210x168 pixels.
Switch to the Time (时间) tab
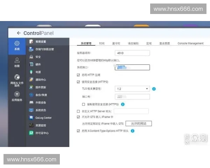102,43
